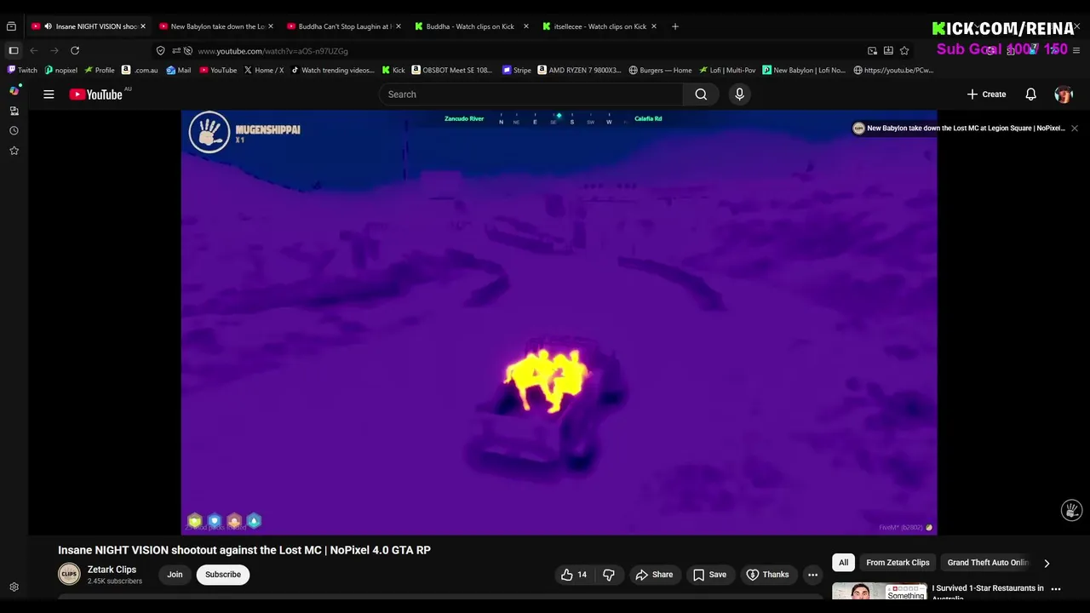Dislike the video with thumbs down
The height and width of the screenshot is (613, 1090).
point(609,575)
